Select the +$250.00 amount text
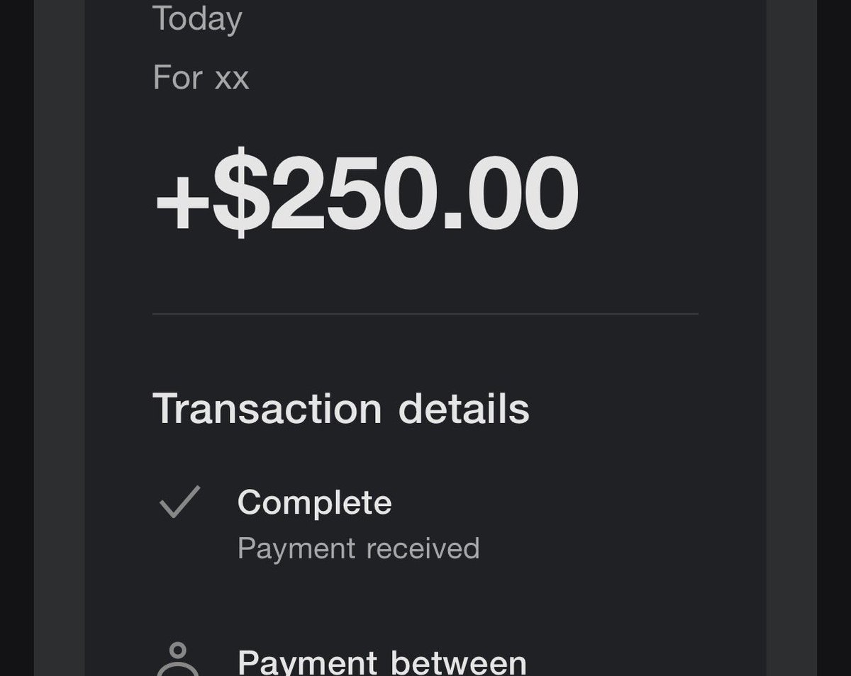 click(367, 193)
